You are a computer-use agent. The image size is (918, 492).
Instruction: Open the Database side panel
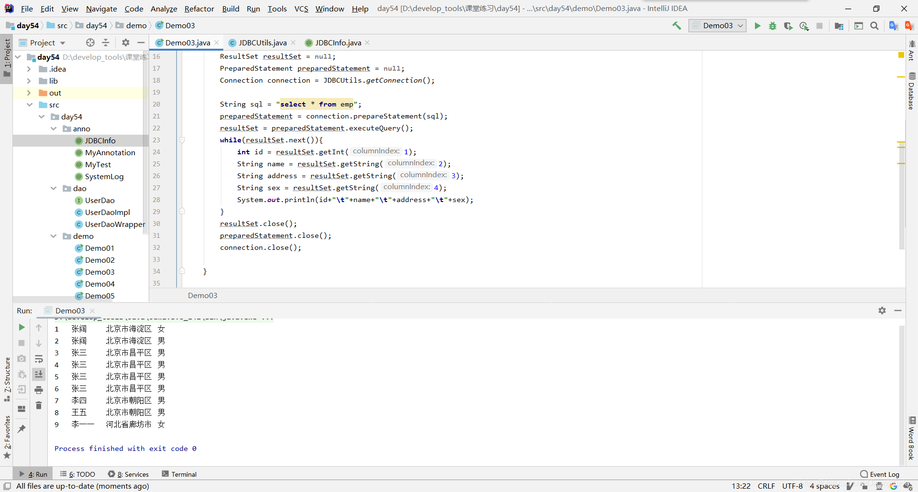tap(912, 91)
